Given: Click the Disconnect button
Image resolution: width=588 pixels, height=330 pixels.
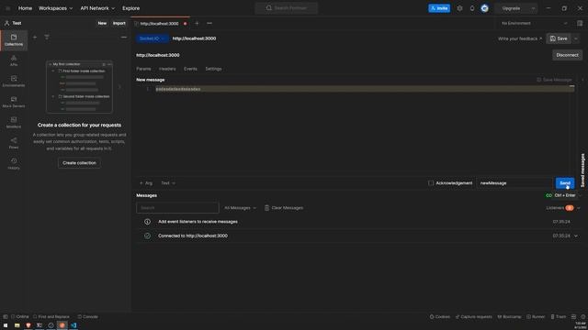Looking at the screenshot, I should pyautogui.click(x=567, y=55).
